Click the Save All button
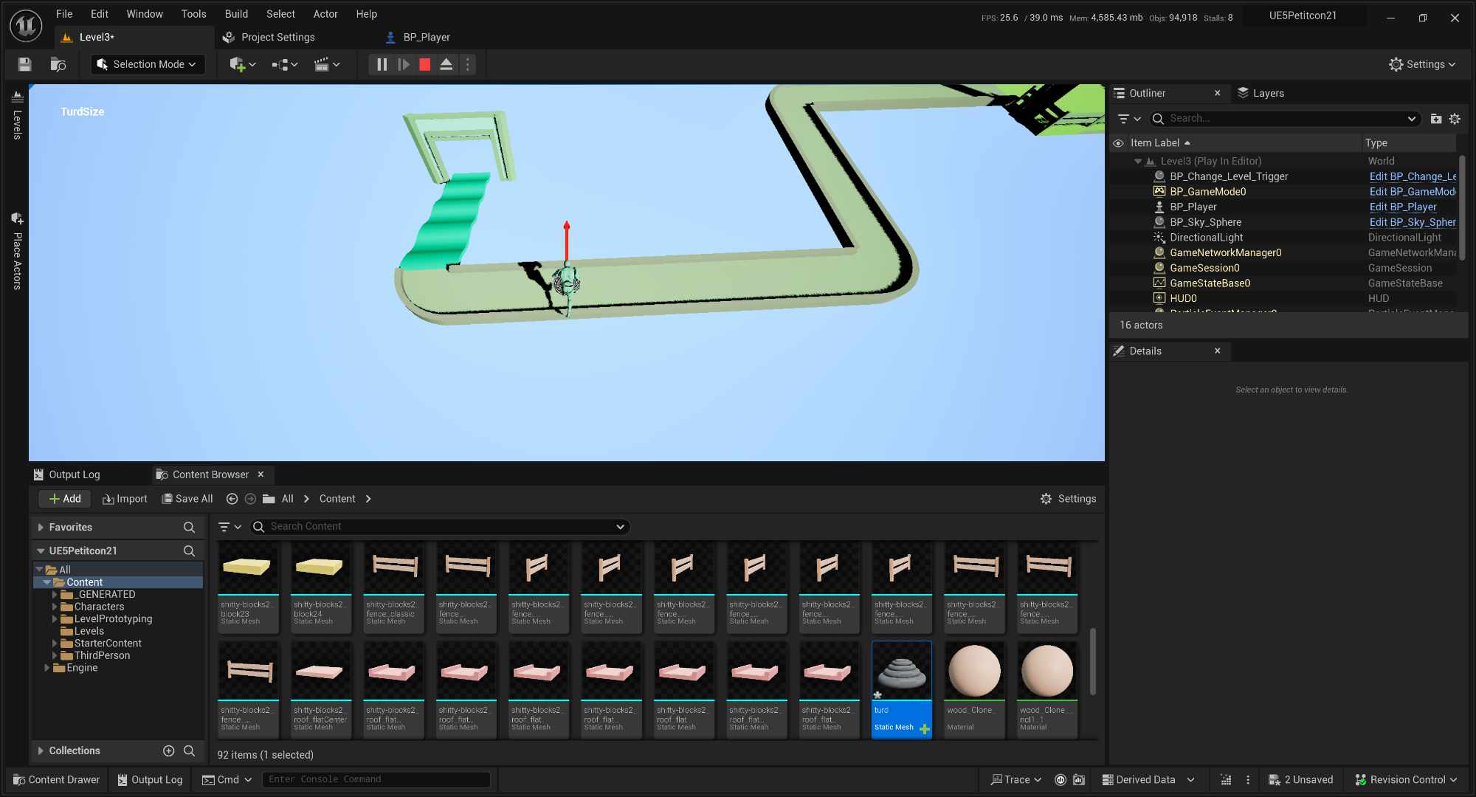Image resolution: width=1476 pixels, height=797 pixels. pos(187,498)
